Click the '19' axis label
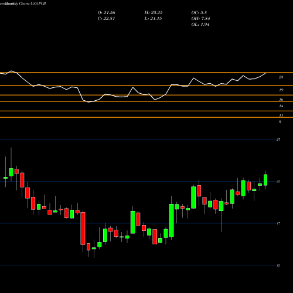This screenshot has height=293, width=293. point(281,90)
